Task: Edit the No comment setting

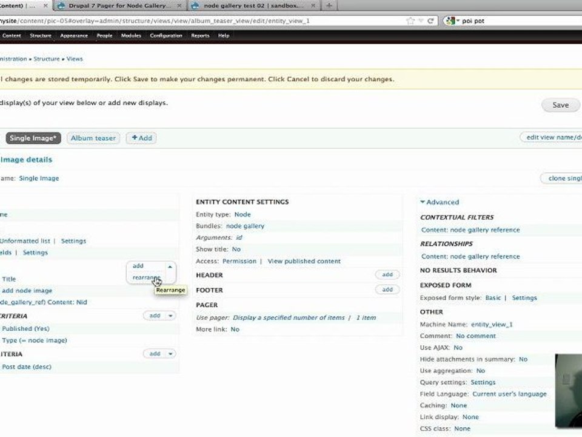Action: (476, 336)
